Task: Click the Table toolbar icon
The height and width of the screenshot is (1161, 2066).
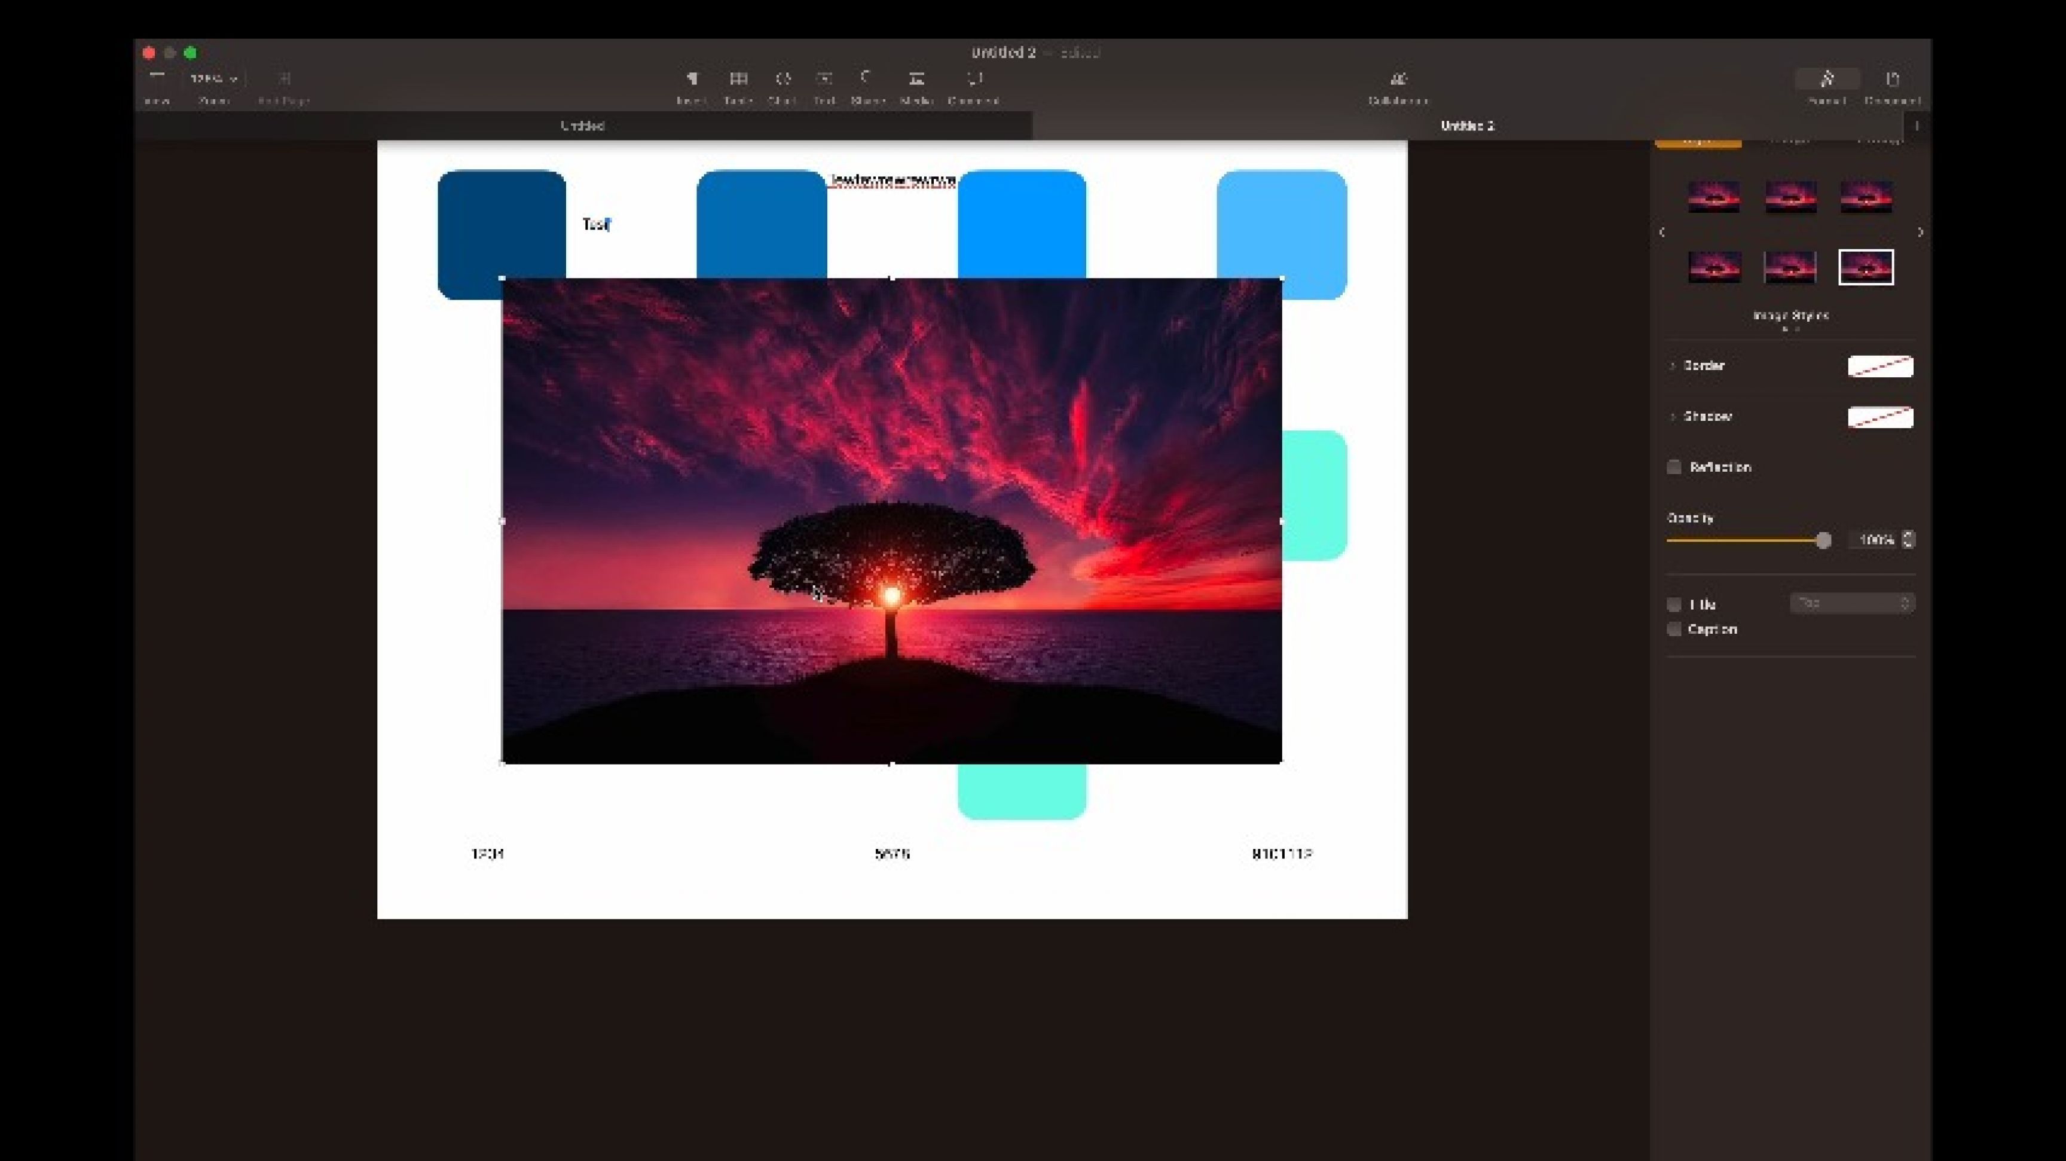Action: coord(738,78)
